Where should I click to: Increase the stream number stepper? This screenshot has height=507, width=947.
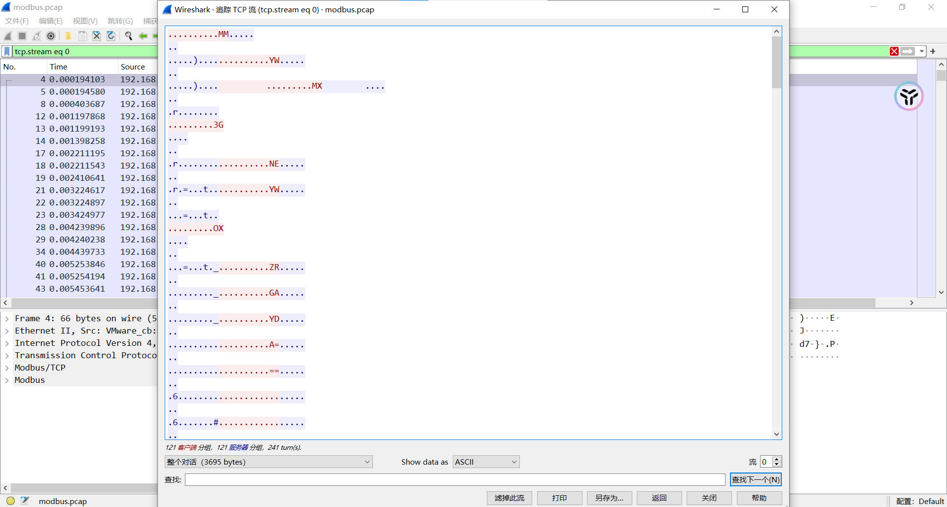pos(777,459)
